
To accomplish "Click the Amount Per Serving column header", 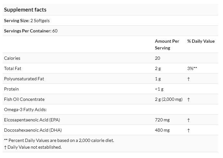I will [x=167, y=44].
